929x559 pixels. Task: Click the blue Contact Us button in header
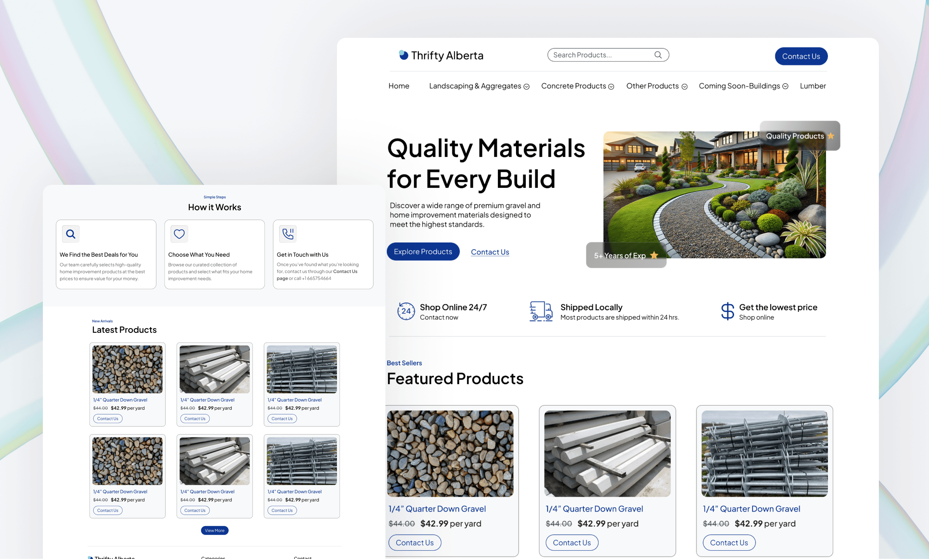[x=801, y=56]
